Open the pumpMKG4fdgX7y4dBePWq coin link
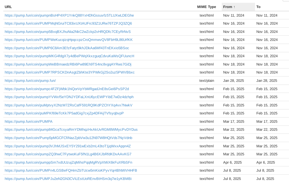The height and width of the screenshot is (186, 289). point(69,56)
